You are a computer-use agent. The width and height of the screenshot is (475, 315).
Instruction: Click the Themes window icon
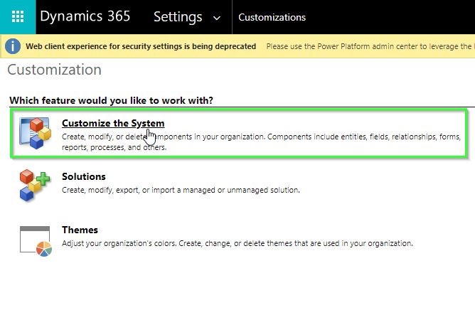(34, 240)
